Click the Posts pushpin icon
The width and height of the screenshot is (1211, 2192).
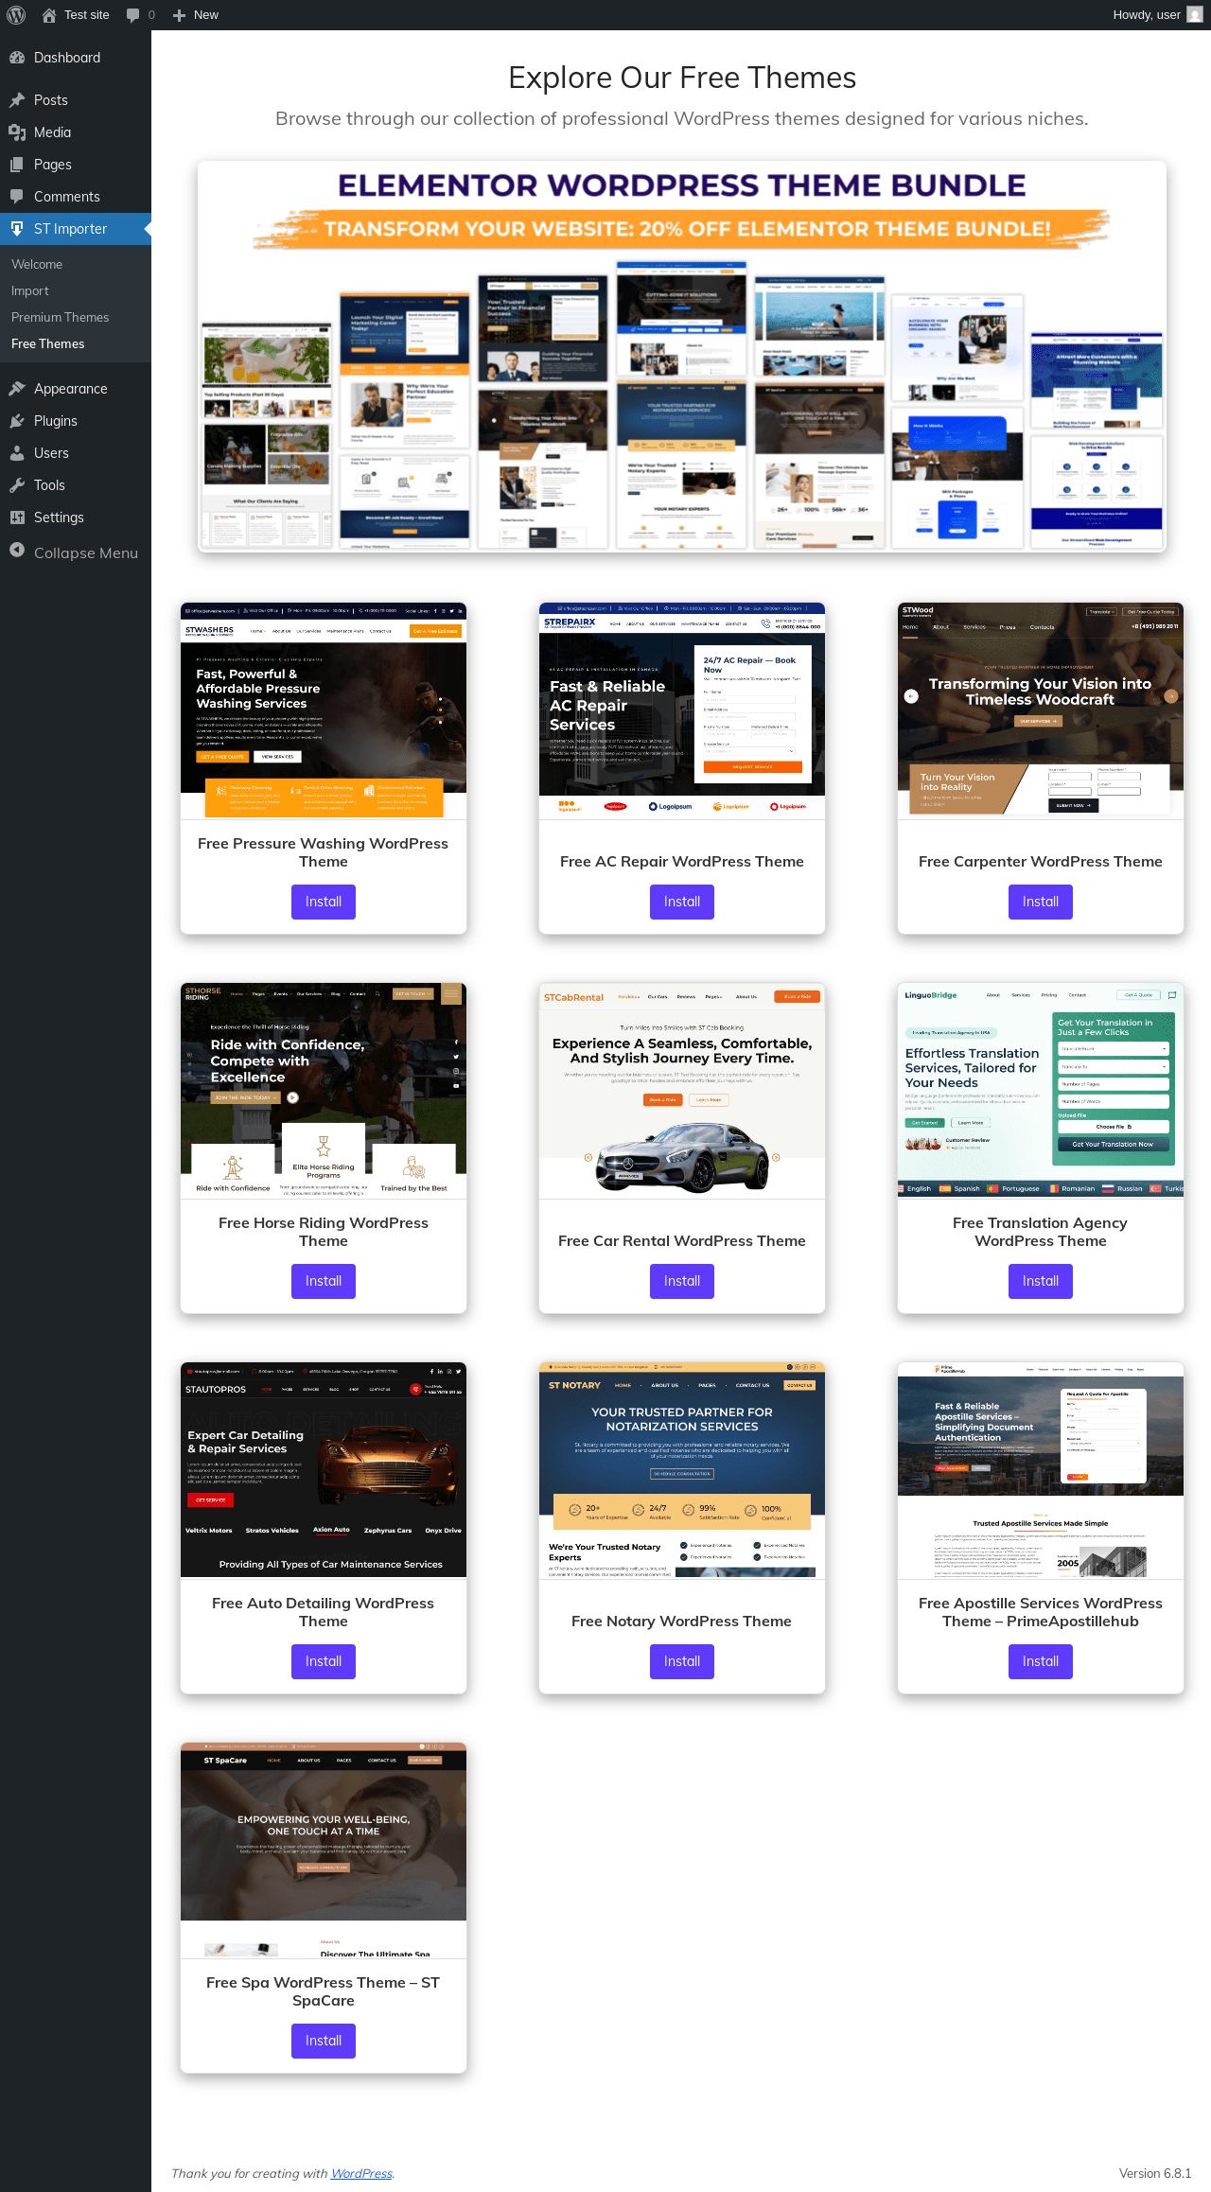tap(17, 100)
